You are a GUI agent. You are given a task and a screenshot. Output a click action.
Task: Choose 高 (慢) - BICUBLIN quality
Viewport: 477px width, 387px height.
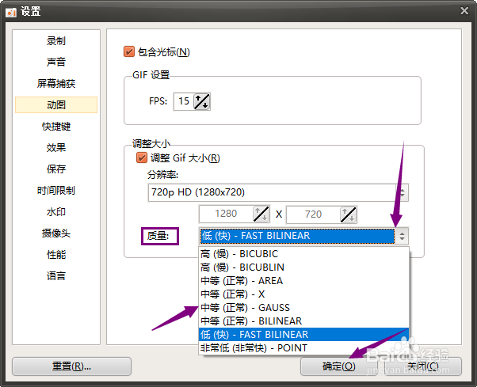(303, 267)
